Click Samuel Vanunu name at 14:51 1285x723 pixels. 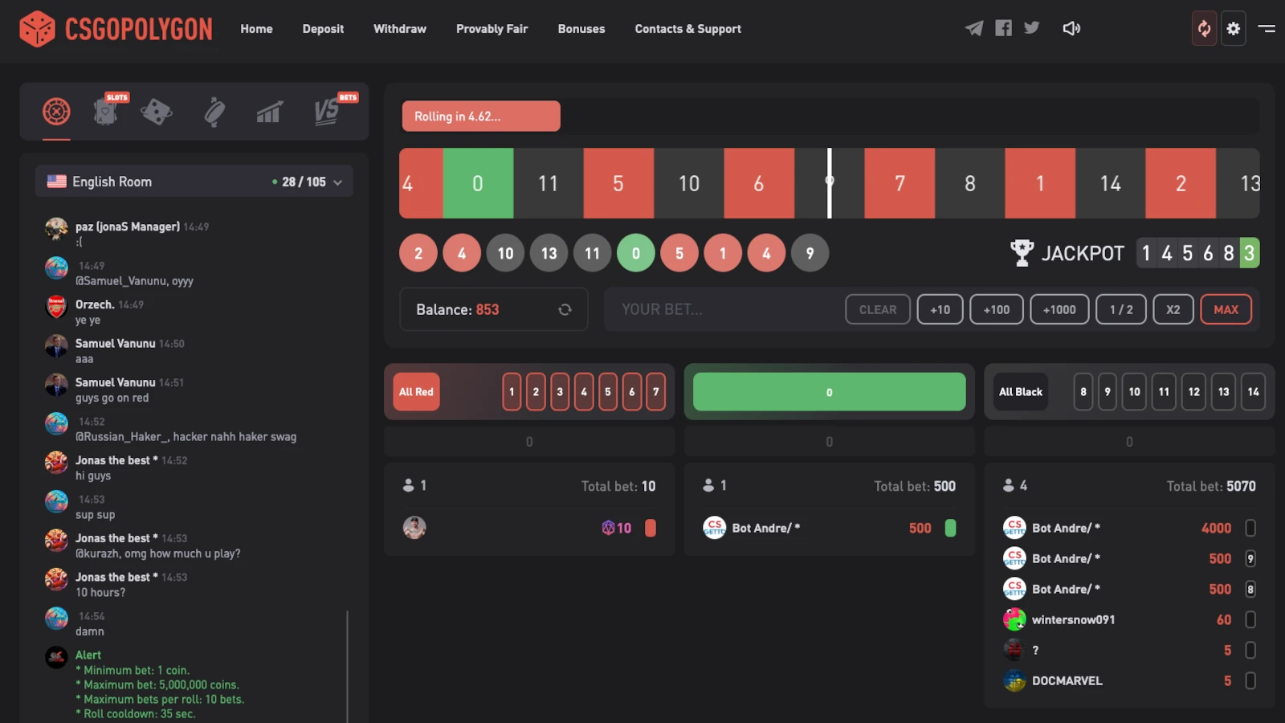[115, 382]
